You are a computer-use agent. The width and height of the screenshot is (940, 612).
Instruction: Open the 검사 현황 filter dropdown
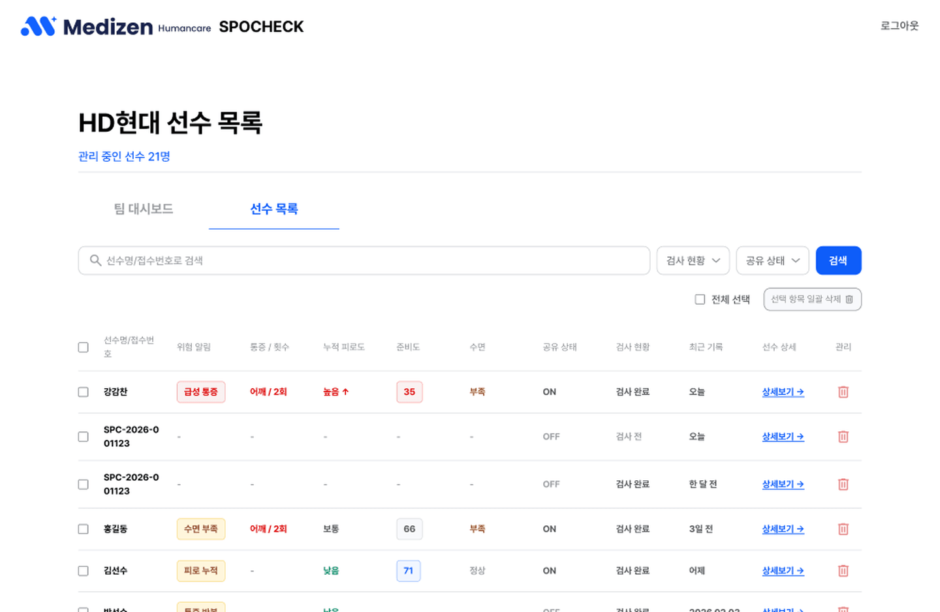(x=693, y=260)
